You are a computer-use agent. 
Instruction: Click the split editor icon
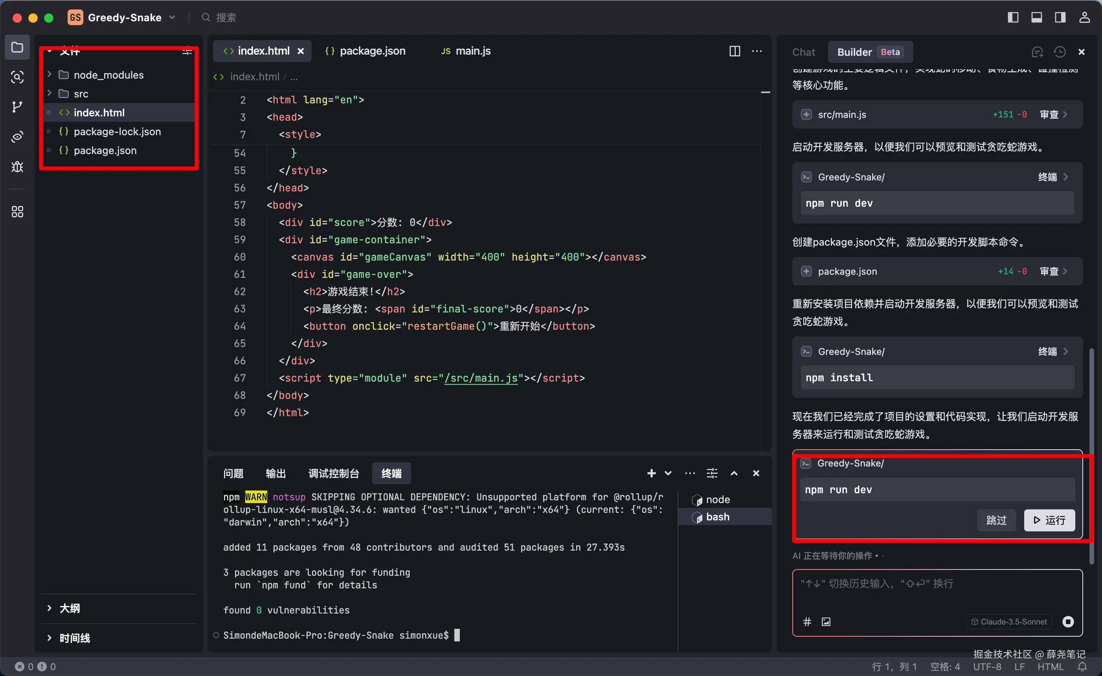735,51
